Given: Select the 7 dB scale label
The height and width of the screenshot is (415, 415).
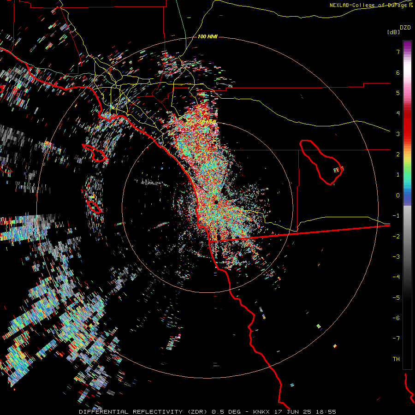Looking at the screenshot, I should [x=398, y=52].
